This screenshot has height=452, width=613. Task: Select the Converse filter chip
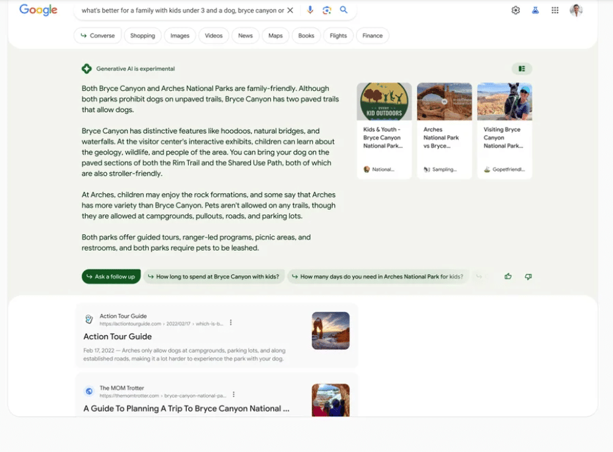[x=98, y=36]
